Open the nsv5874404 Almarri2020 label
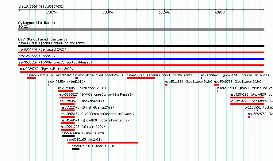Image resolution: width=273 pixels, height=161 pixels. click(x=83, y=133)
